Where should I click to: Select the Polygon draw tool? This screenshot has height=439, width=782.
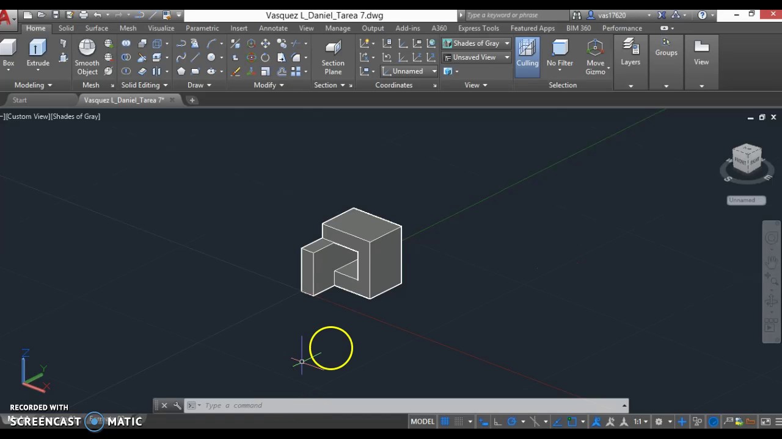tap(181, 71)
